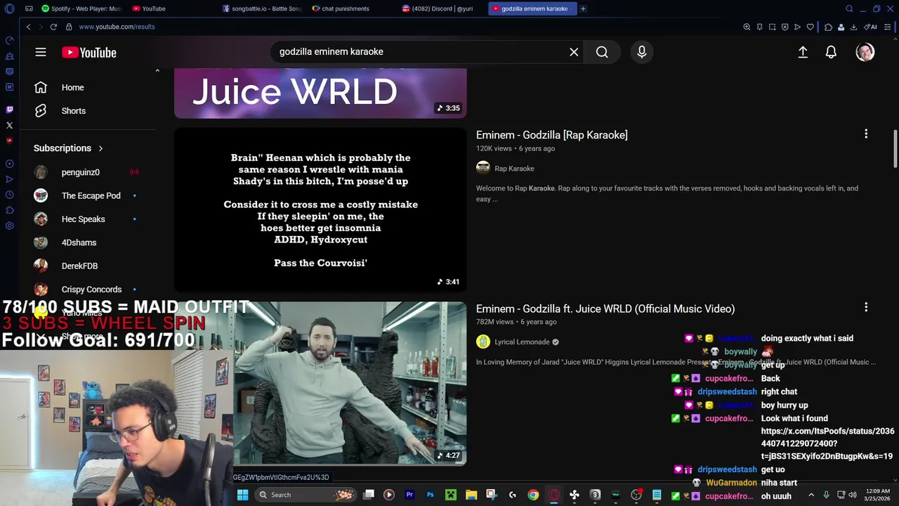Open Photoshop from the taskbar

point(430,495)
